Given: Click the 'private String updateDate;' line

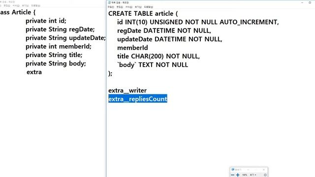Looking at the screenshot, I should pyautogui.click(x=65, y=38).
